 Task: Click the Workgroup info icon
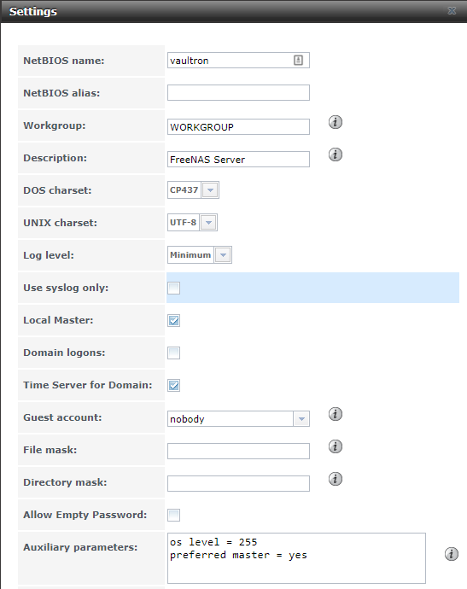point(336,122)
